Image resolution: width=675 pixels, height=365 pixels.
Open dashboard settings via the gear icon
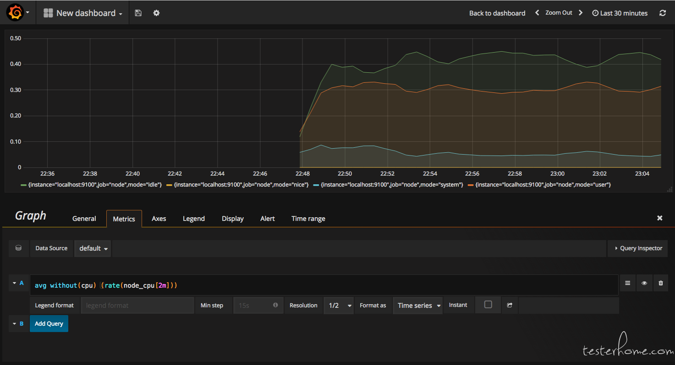(x=156, y=13)
